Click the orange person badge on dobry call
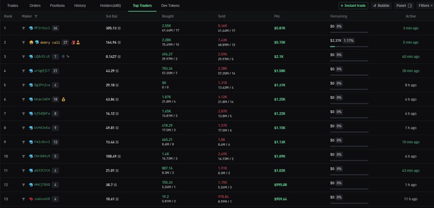 point(78,43)
